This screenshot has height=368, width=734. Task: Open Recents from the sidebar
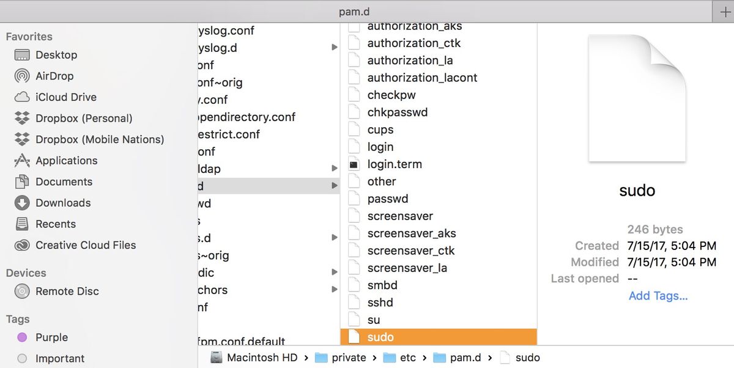(20, 224)
